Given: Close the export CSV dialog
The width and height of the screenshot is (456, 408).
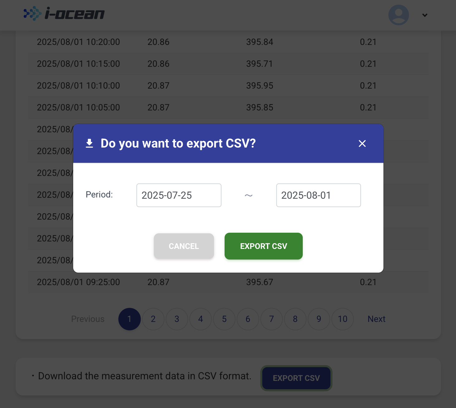Looking at the screenshot, I should coord(362,143).
